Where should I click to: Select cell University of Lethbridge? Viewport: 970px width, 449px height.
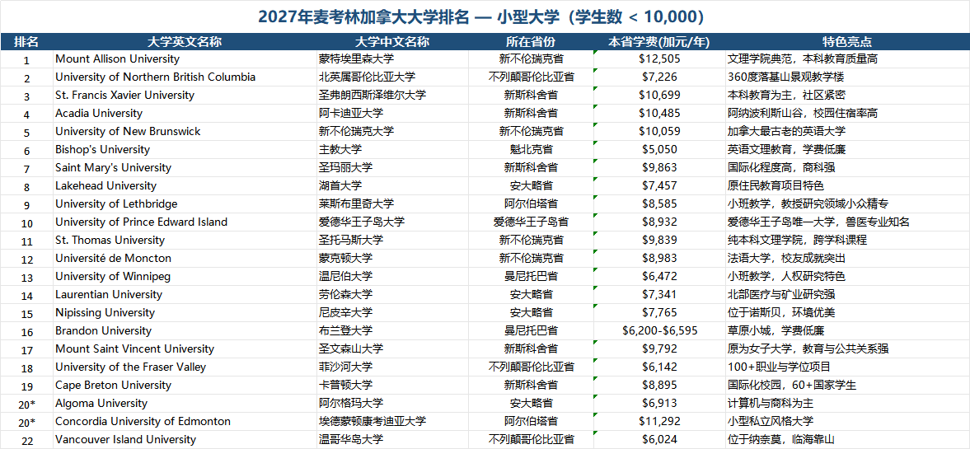tap(185, 204)
